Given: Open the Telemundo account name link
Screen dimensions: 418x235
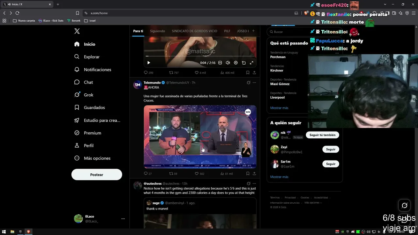Looking at the screenshot, I should [x=152, y=83].
